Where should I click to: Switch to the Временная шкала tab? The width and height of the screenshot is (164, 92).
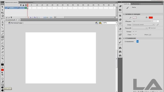(x=11, y=2)
